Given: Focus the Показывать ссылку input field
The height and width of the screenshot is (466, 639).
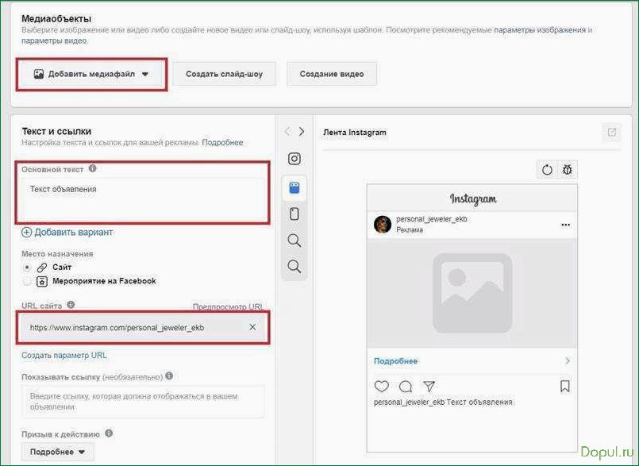Looking at the screenshot, I should coord(143,401).
